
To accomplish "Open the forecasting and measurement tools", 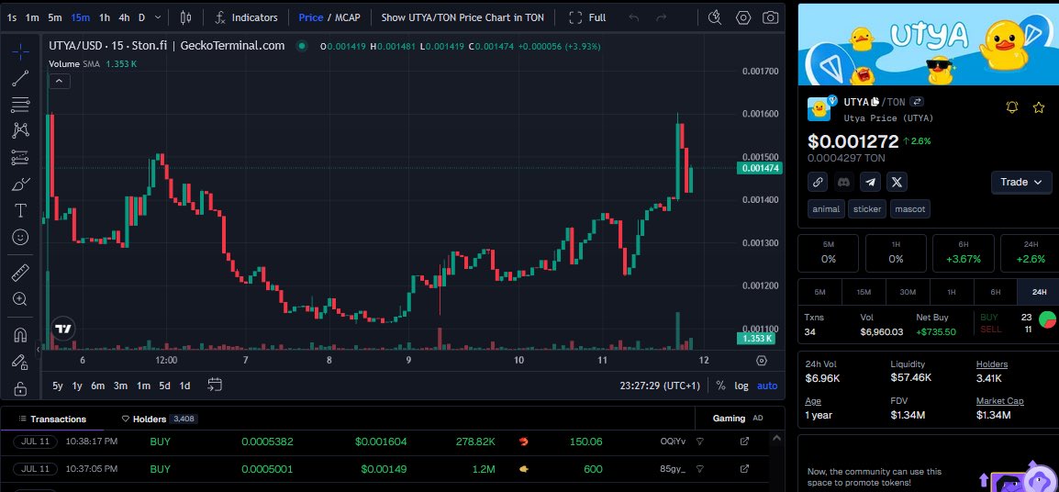I will (20, 158).
